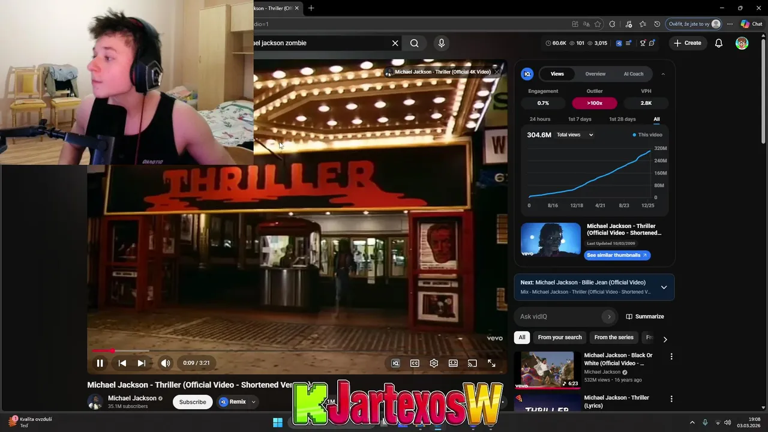Image resolution: width=768 pixels, height=432 pixels.
Task: Open Michael Jackson channel link
Action: pyautogui.click(x=132, y=398)
